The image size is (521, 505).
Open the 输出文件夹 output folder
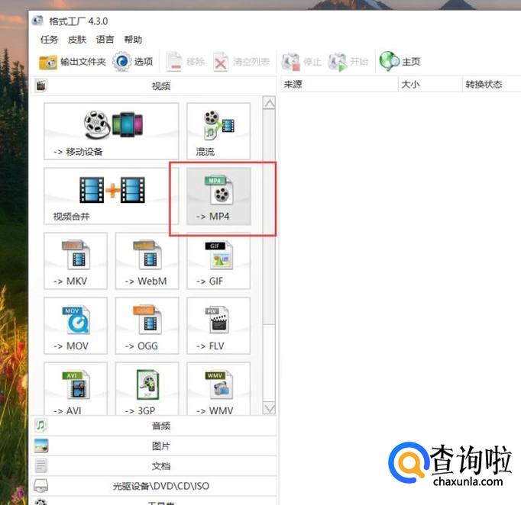[x=72, y=62]
